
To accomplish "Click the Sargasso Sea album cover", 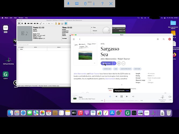I will pyautogui.click(x=85, y=54).
